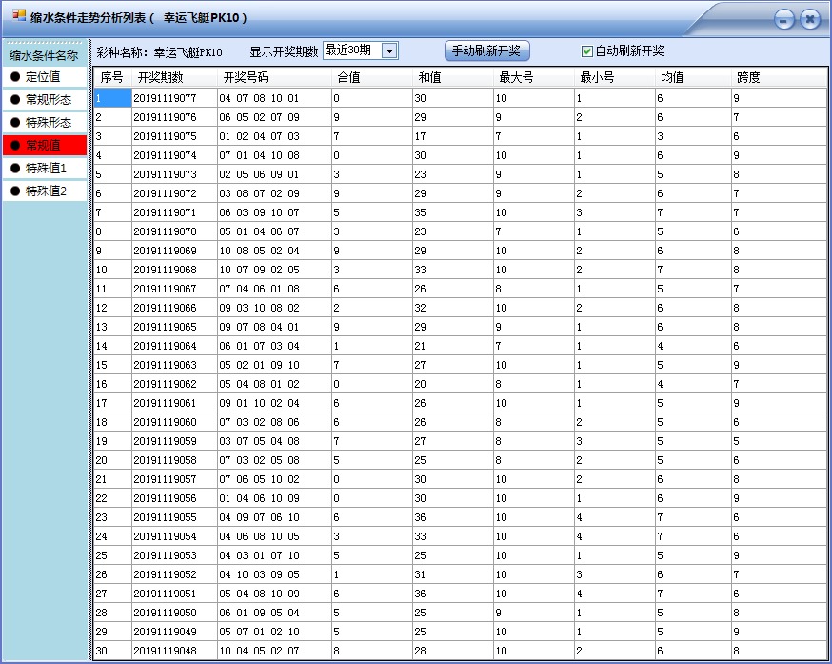
Task: Disable the 自动刷新开奖 checkbox
Action: pos(588,50)
